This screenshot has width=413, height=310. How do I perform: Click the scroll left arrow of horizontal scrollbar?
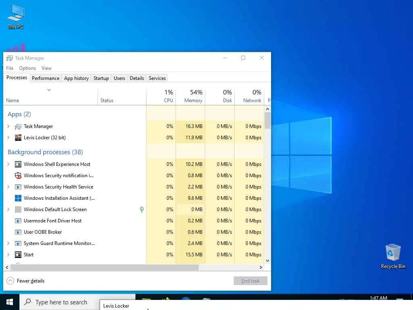[x=7, y=267]
